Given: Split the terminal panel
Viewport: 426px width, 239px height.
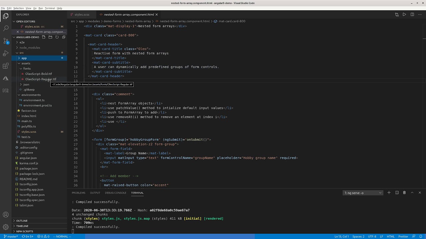Looking at the screenshot, I should coord(397,193).
